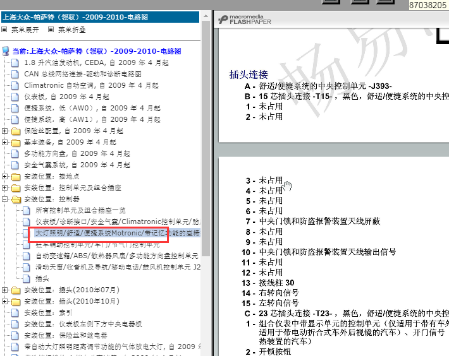Image resolution: width=449 pixels, height=356 pixels.
Task: Click page icon for 便捷系统, 高（AW1）
Action: click(15, 119)
